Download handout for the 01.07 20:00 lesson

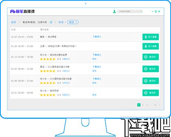point(97,67)
